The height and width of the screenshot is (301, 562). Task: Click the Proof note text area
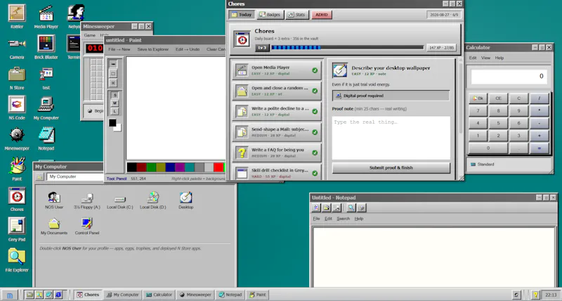pyautogui.click(x=391, y=138)
